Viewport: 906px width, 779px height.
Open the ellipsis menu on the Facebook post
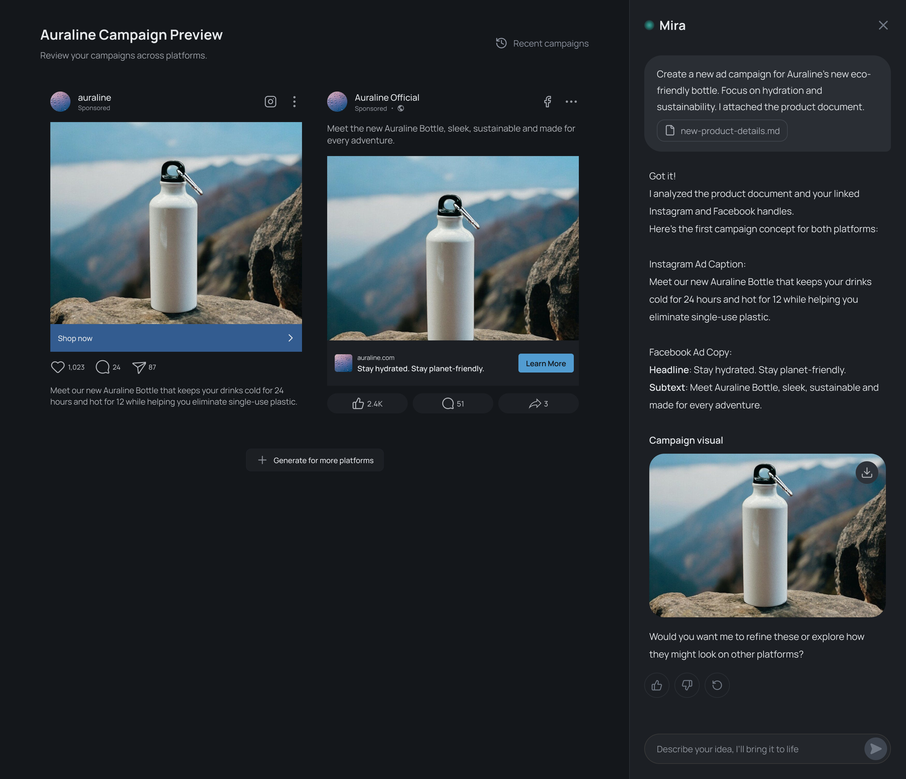pos(572,102)
